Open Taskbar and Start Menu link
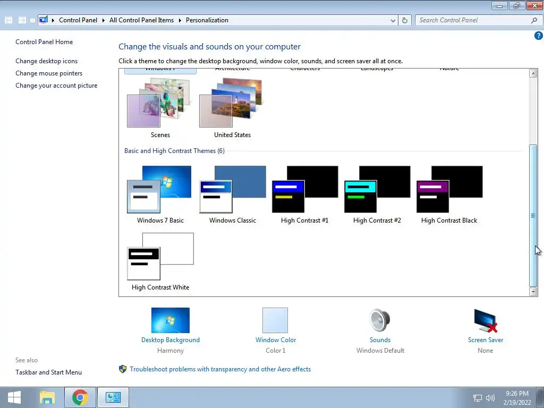 pyautogui.click(x=48, y=372)
